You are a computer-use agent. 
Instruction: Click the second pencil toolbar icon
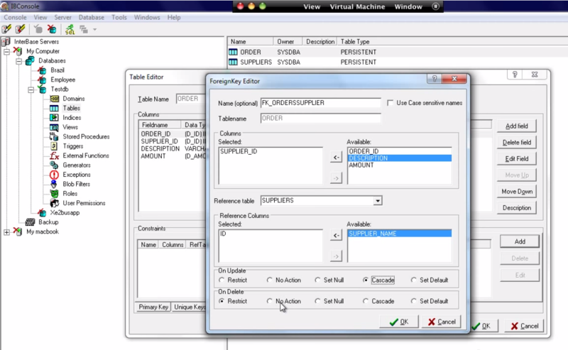click(x=21, y=29)
